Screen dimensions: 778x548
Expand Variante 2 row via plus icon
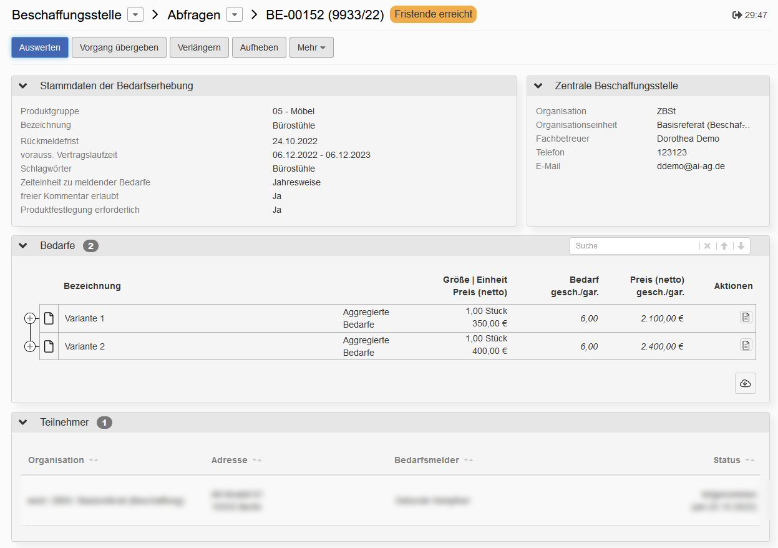click(x=30, y=345)
